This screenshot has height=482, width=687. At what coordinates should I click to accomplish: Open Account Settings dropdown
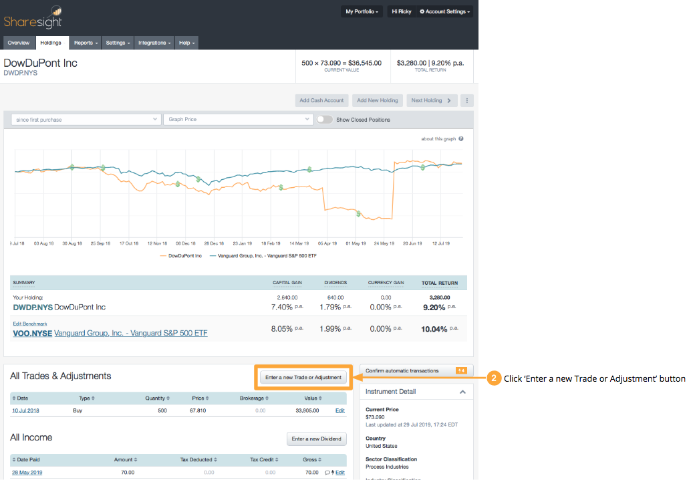coord(444,11)
